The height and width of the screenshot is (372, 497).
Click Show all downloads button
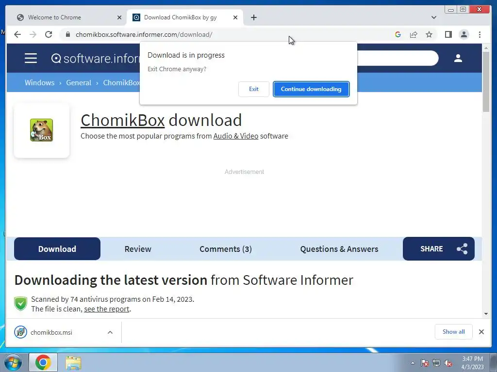[454, 331]
